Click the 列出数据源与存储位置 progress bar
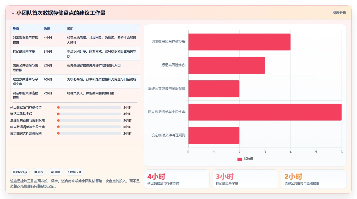357x199 pixels. coord(89,107)
